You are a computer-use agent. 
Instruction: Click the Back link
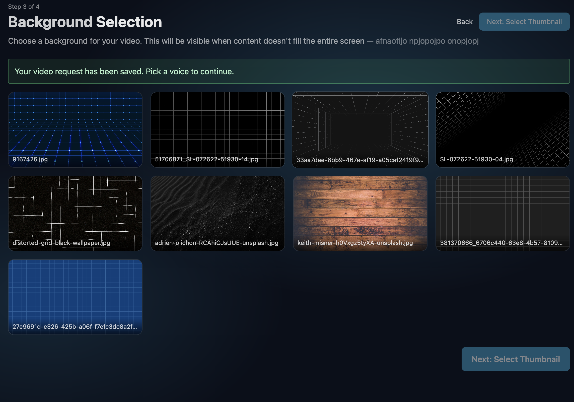click(465, 22)
